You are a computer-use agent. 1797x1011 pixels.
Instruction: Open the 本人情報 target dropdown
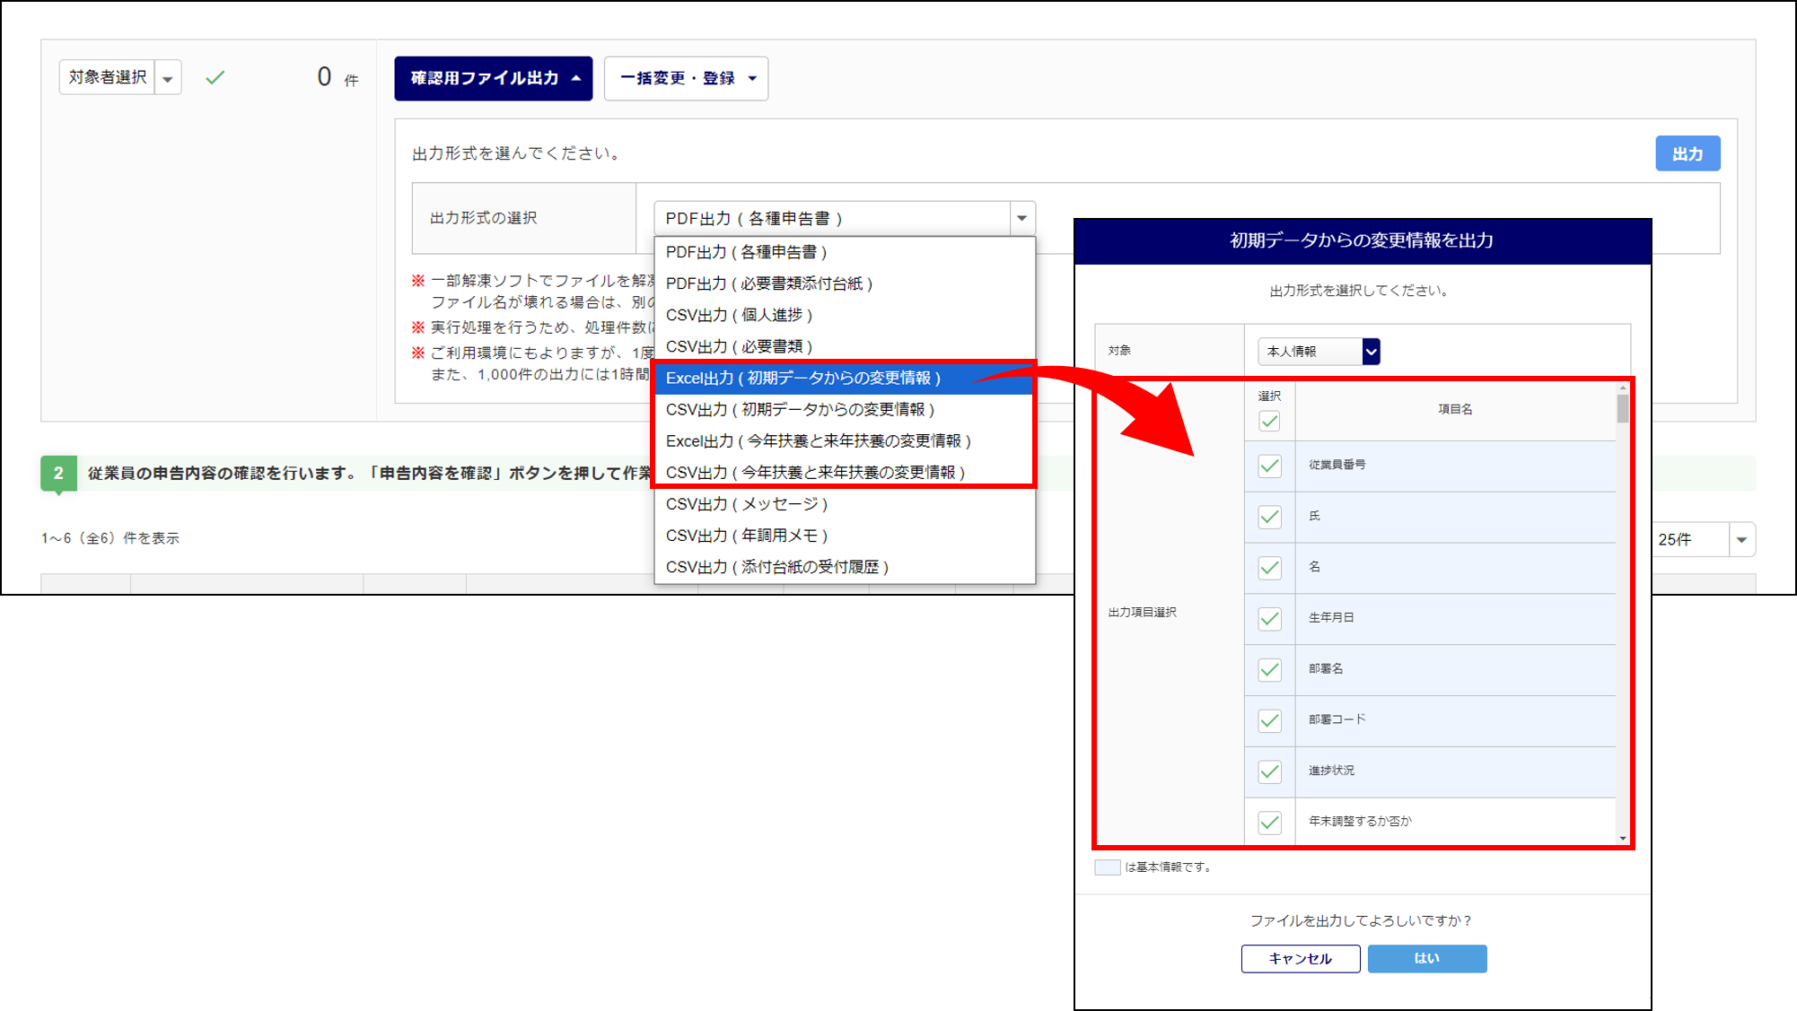point(1318,352)
